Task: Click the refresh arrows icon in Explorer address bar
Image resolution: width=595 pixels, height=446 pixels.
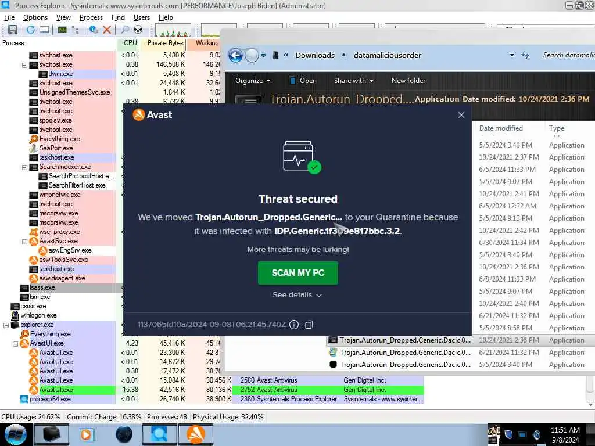Action: coord(525,55)
